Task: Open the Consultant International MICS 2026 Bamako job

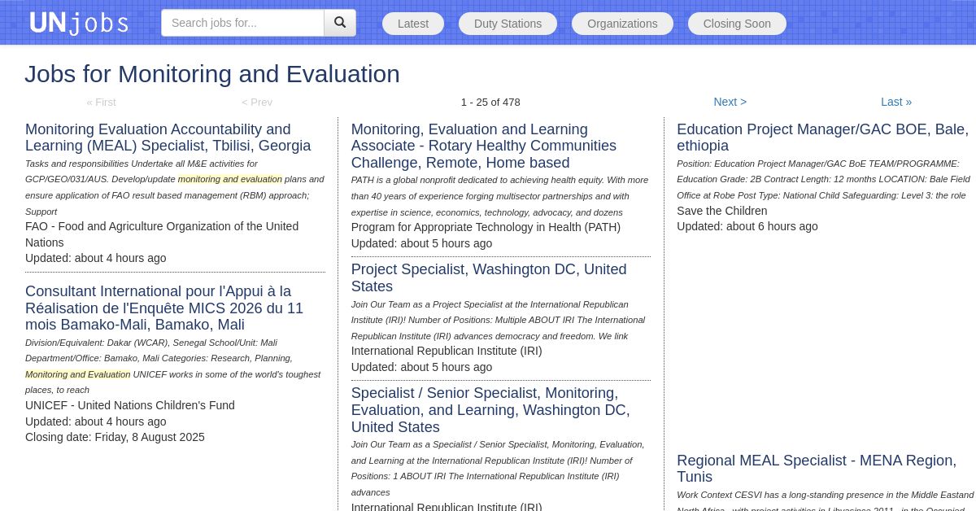Action: click(x=164, y=308)
